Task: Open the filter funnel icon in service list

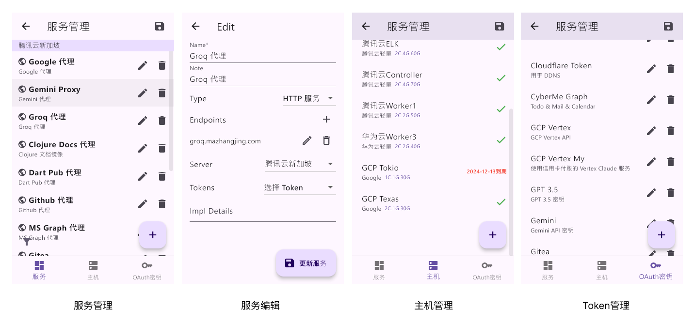Action: coord(26,241)
